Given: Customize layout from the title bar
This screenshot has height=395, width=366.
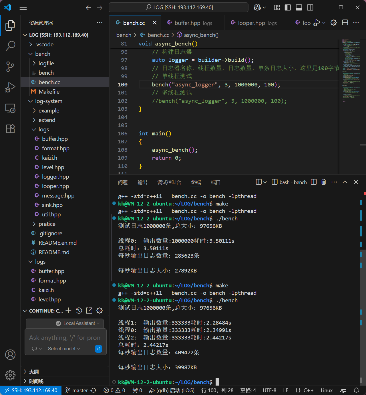Looking at the screenshot, I should tap(277, 8).
